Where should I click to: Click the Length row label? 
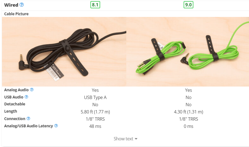point(11,111)
